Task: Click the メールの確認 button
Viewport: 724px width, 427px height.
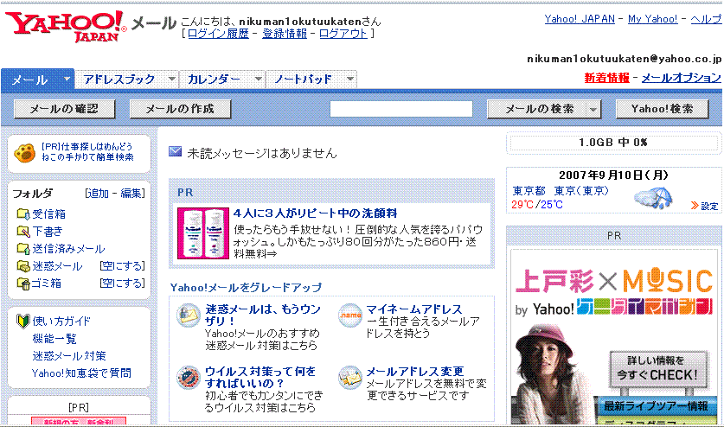Action: (x=64, y=109)
